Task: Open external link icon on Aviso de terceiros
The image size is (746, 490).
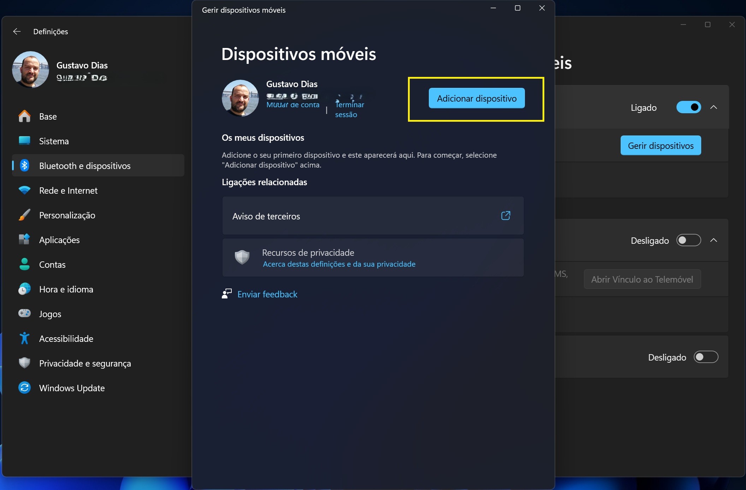Action: 505,216
